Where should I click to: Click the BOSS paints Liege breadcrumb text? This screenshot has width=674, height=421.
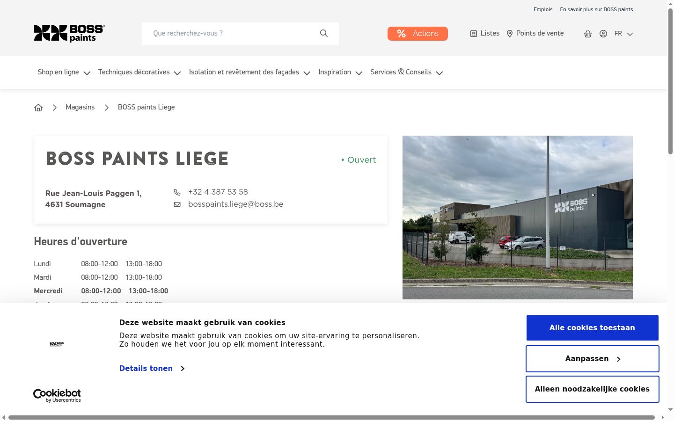click(x=146, y=107)
